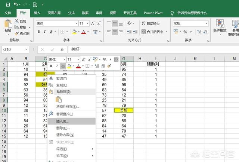
Task: Click column header K
Action: click(x=195, y=59)
